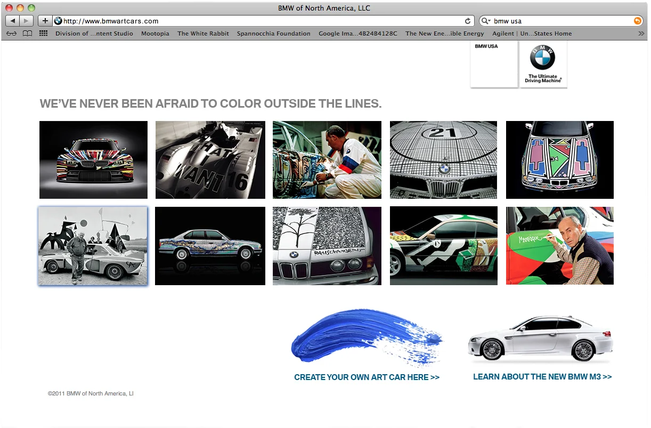This screenshot has width=651, height=428.
Task: Click into the 'bmw usa' search field
Action: 562,21
